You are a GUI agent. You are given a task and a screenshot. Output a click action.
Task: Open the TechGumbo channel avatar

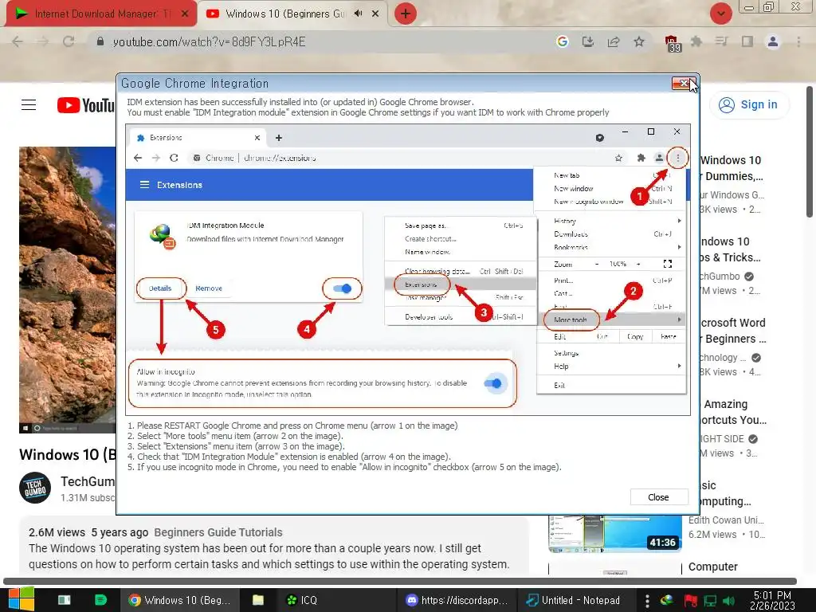point(35,488)
